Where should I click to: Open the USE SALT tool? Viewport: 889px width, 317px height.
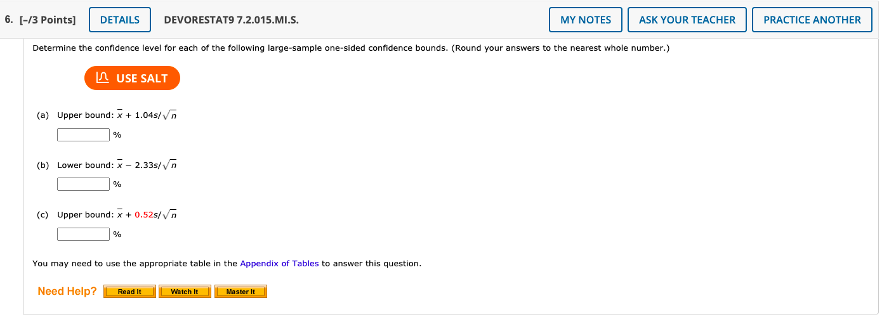coord(132,78)
